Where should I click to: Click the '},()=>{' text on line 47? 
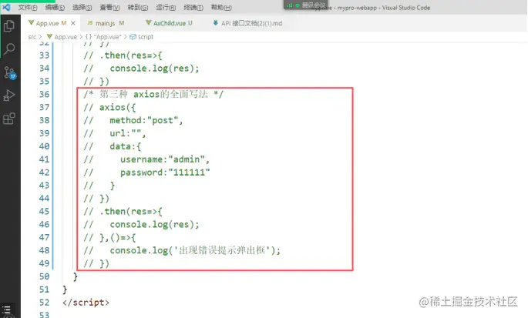pyautogui.click(x=117, y=238)
